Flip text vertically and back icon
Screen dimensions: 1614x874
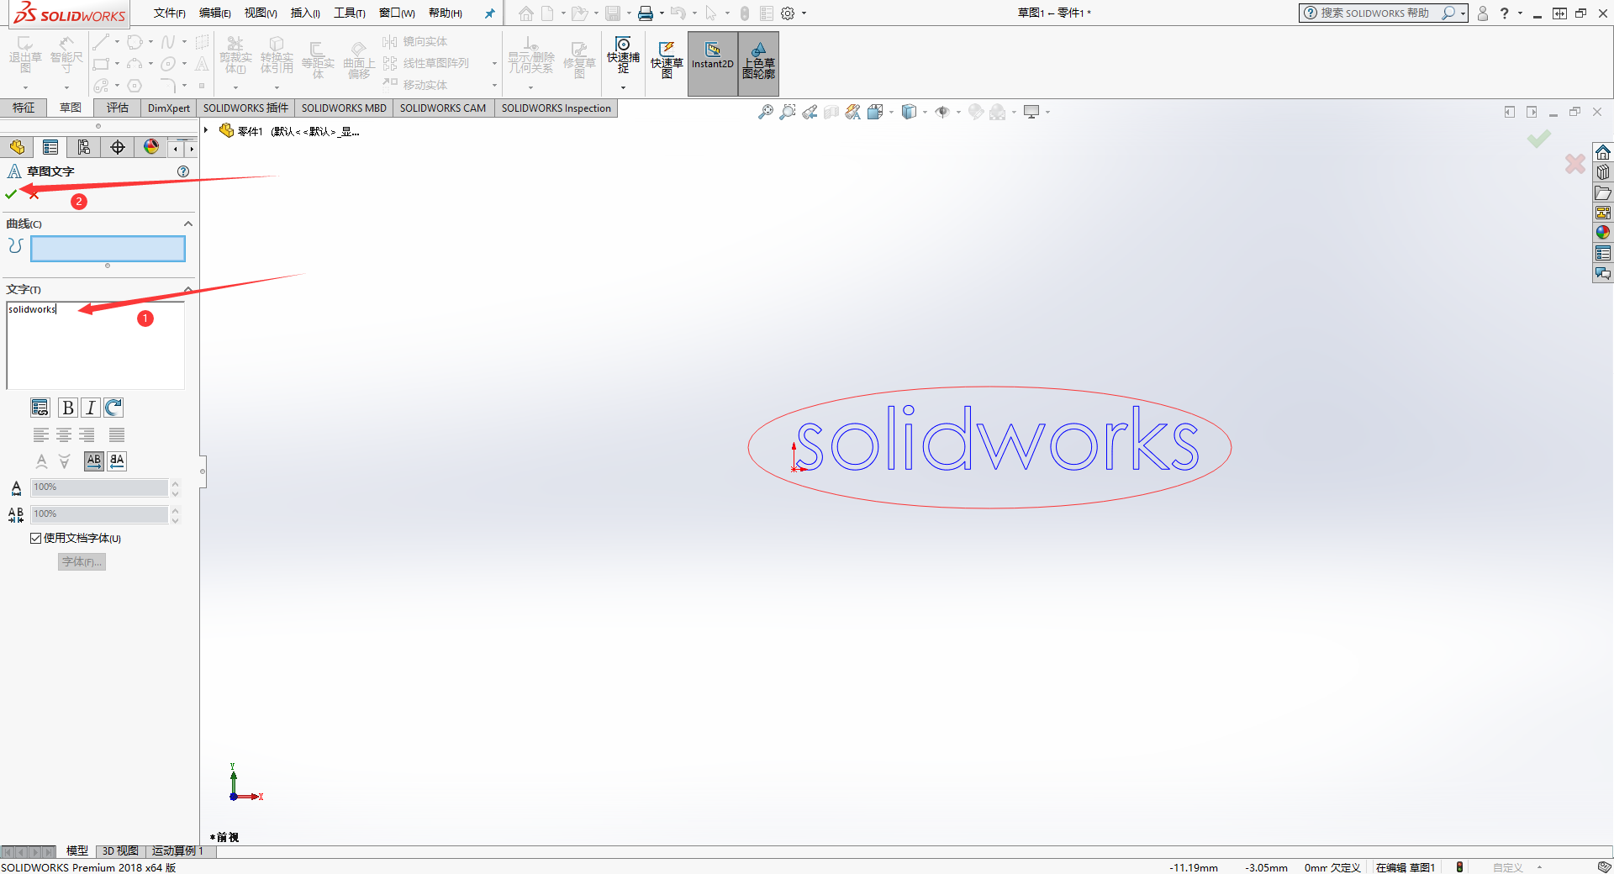(64, 461)
